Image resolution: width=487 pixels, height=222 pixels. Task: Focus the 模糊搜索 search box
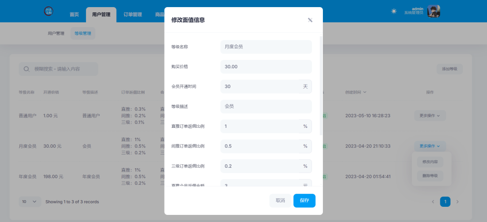click(x=58, y=69)
